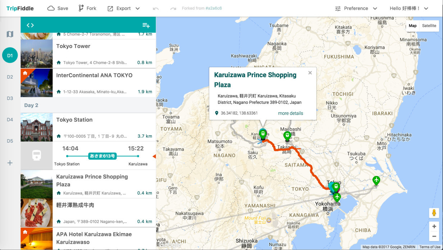Click the orange collapse triangle on transit row
Viewport: 443px width, 250px height.
pyautogui.click(x=154, y=156)
